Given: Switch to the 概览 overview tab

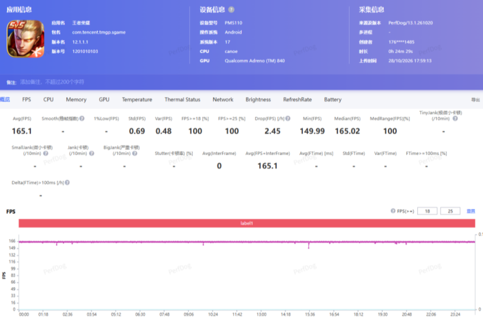Looking at the screenshot, I should 5,99.
